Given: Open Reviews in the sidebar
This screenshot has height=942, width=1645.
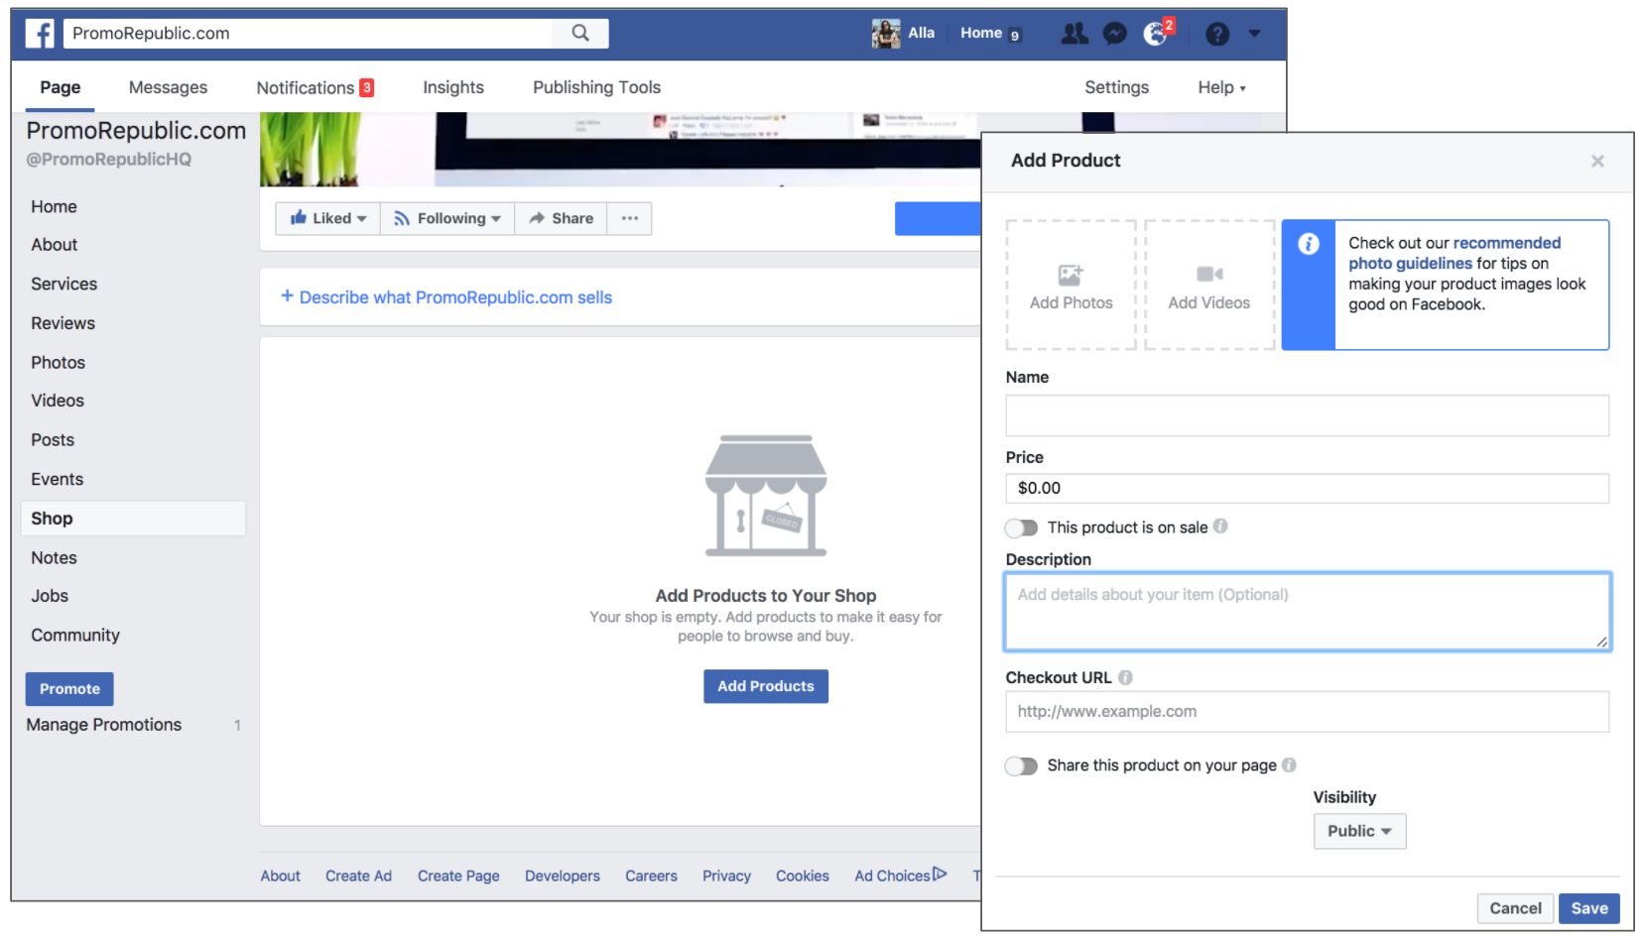Looking at the screenshot, I should (x=63, y=323).
